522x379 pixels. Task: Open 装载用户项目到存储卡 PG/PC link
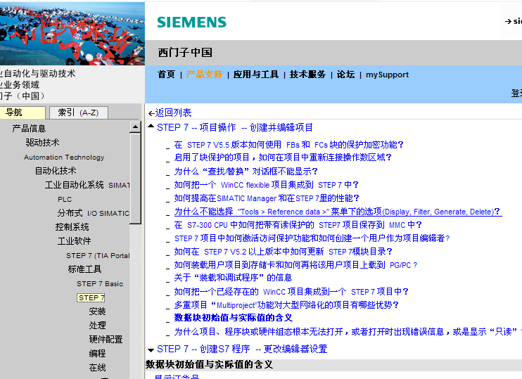click(295, 265)
